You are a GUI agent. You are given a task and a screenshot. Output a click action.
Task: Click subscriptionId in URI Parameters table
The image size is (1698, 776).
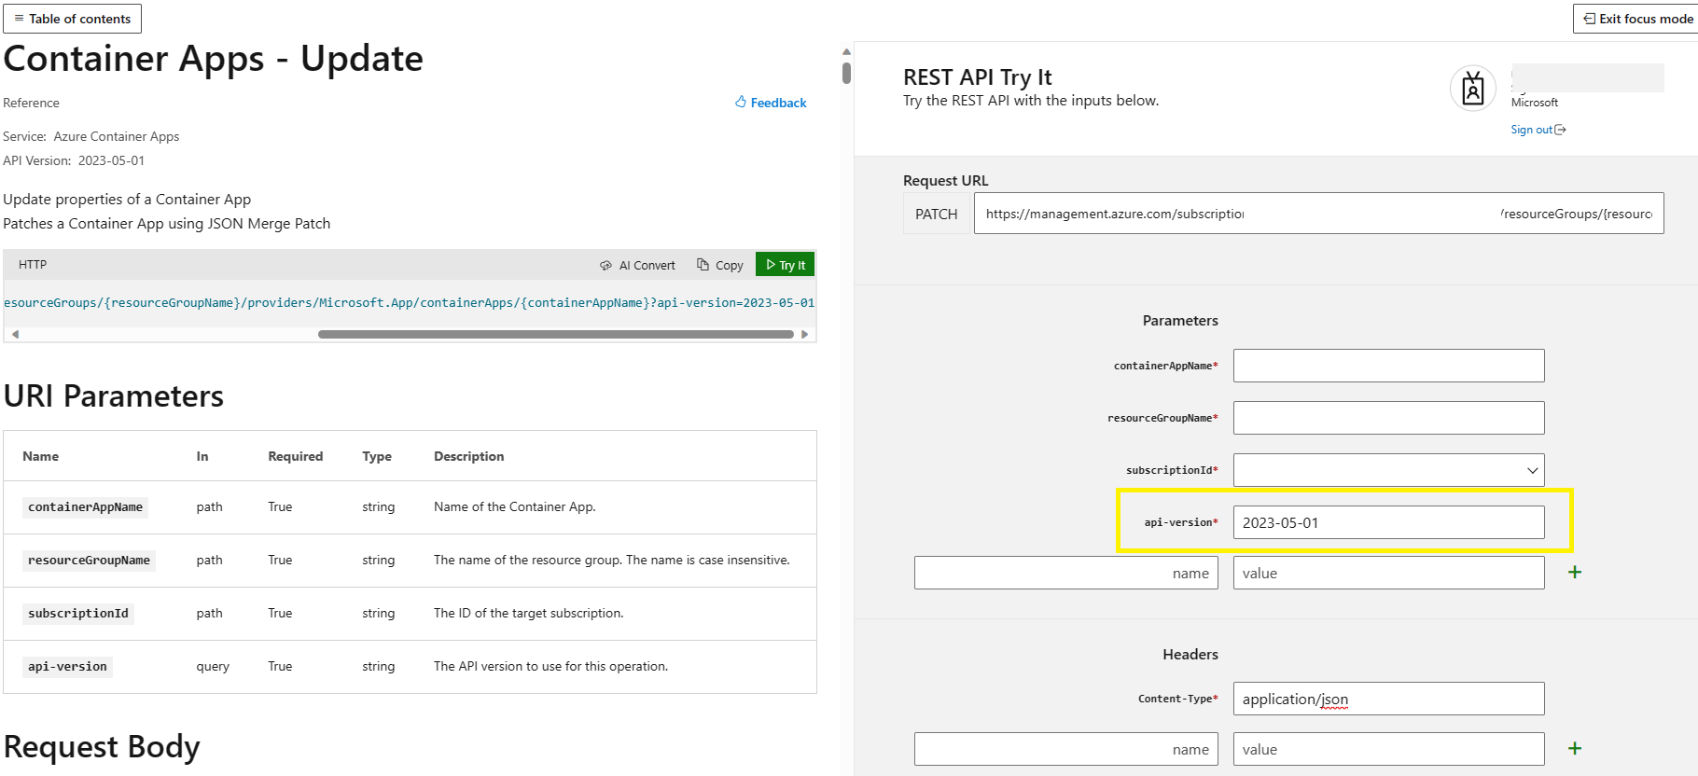[x=78, y=614]
